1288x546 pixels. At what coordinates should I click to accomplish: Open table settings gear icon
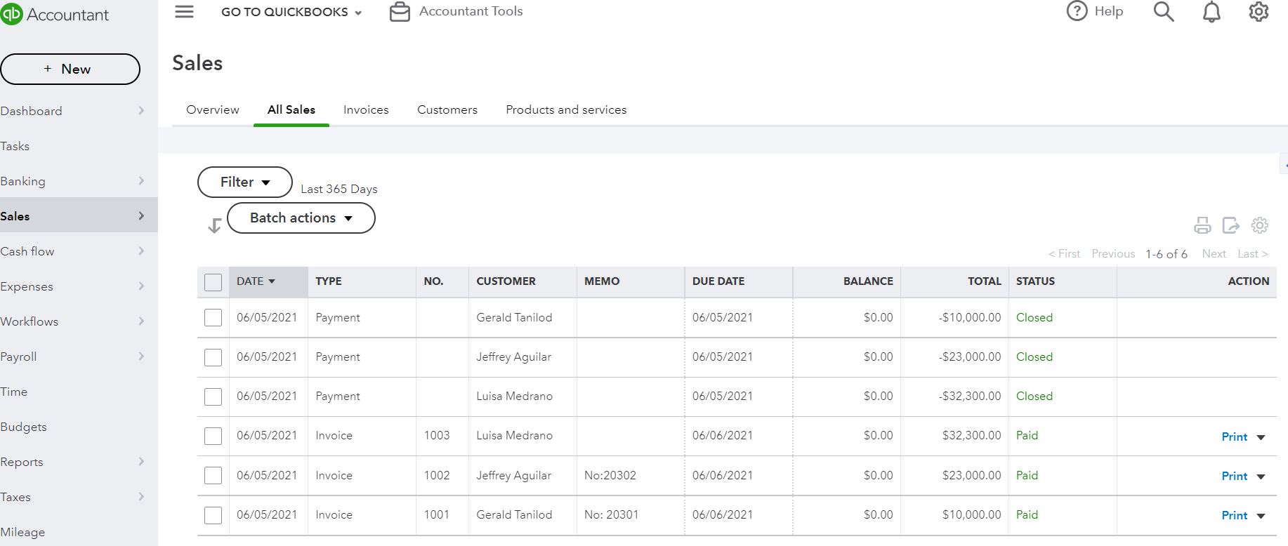pyautogui.click(x=1260, y=225)
